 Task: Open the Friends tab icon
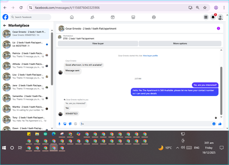point(92,17)
